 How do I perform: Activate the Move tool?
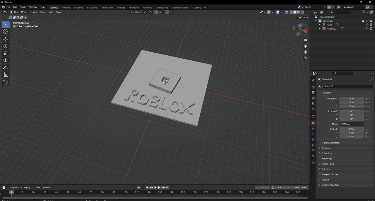tap(6, 39)
